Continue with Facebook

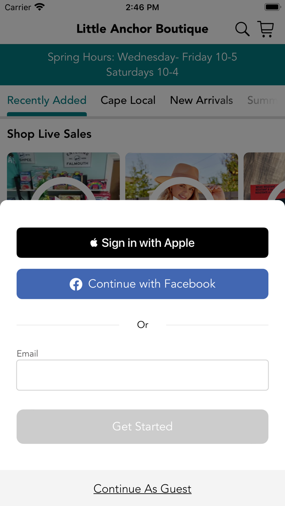click(x=142, y=284)
